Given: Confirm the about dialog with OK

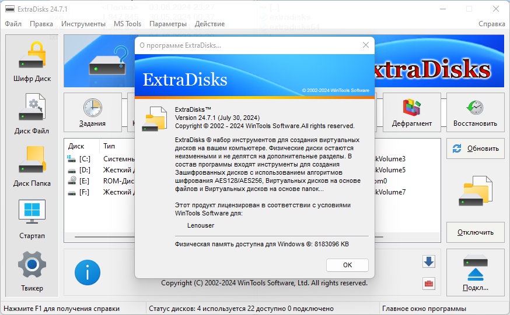Looking at the screenshot, I should tap(347, 265).
